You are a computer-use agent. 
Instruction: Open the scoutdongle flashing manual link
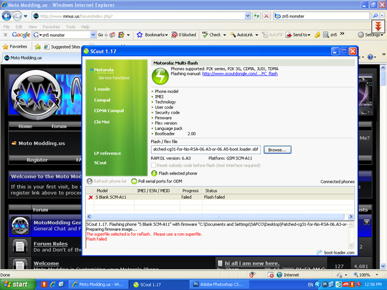pos(240,74)
